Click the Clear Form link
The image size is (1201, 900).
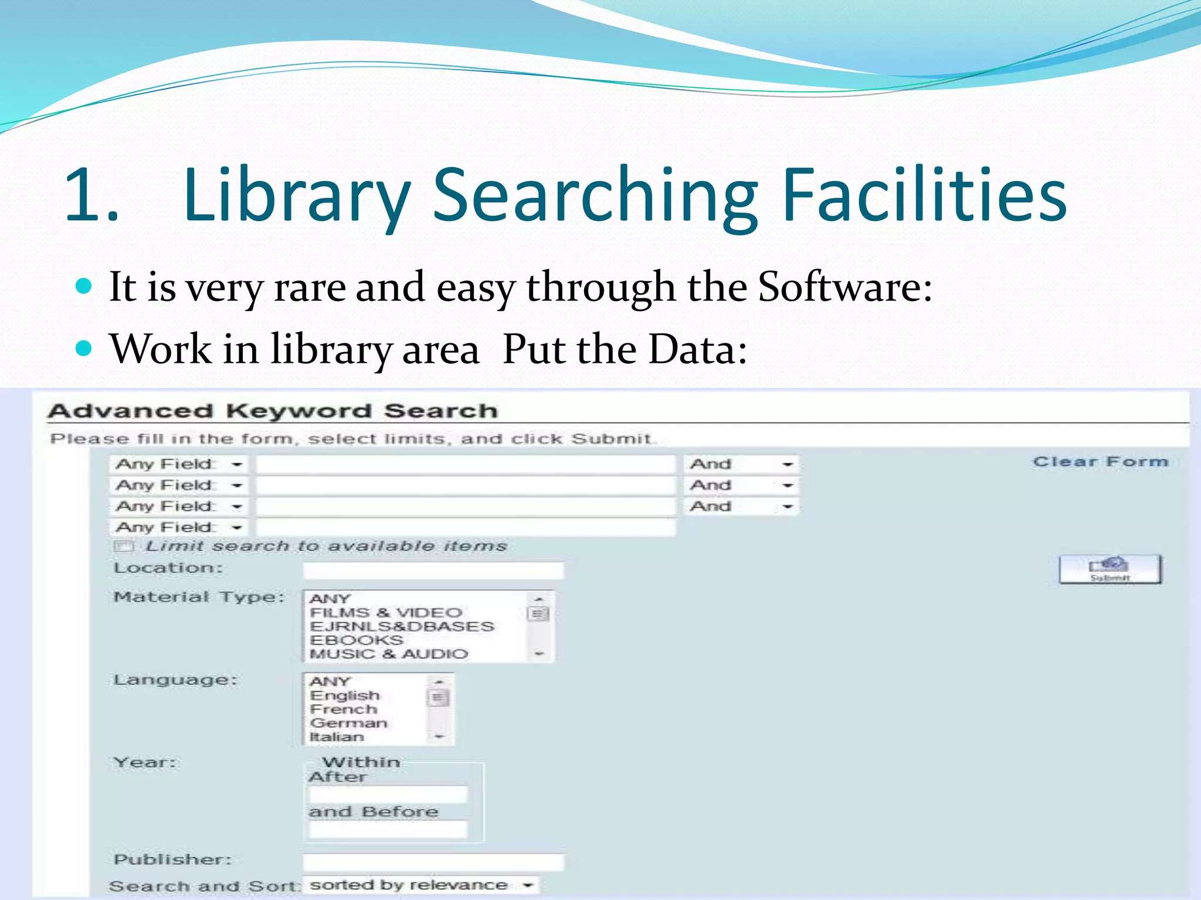1101,462
